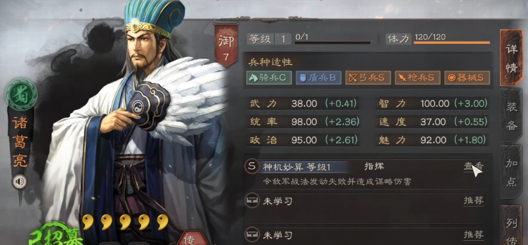Select the 器械S siege aptitude badge
Screen dimensions: 528x245
click(x=467, y=78)
